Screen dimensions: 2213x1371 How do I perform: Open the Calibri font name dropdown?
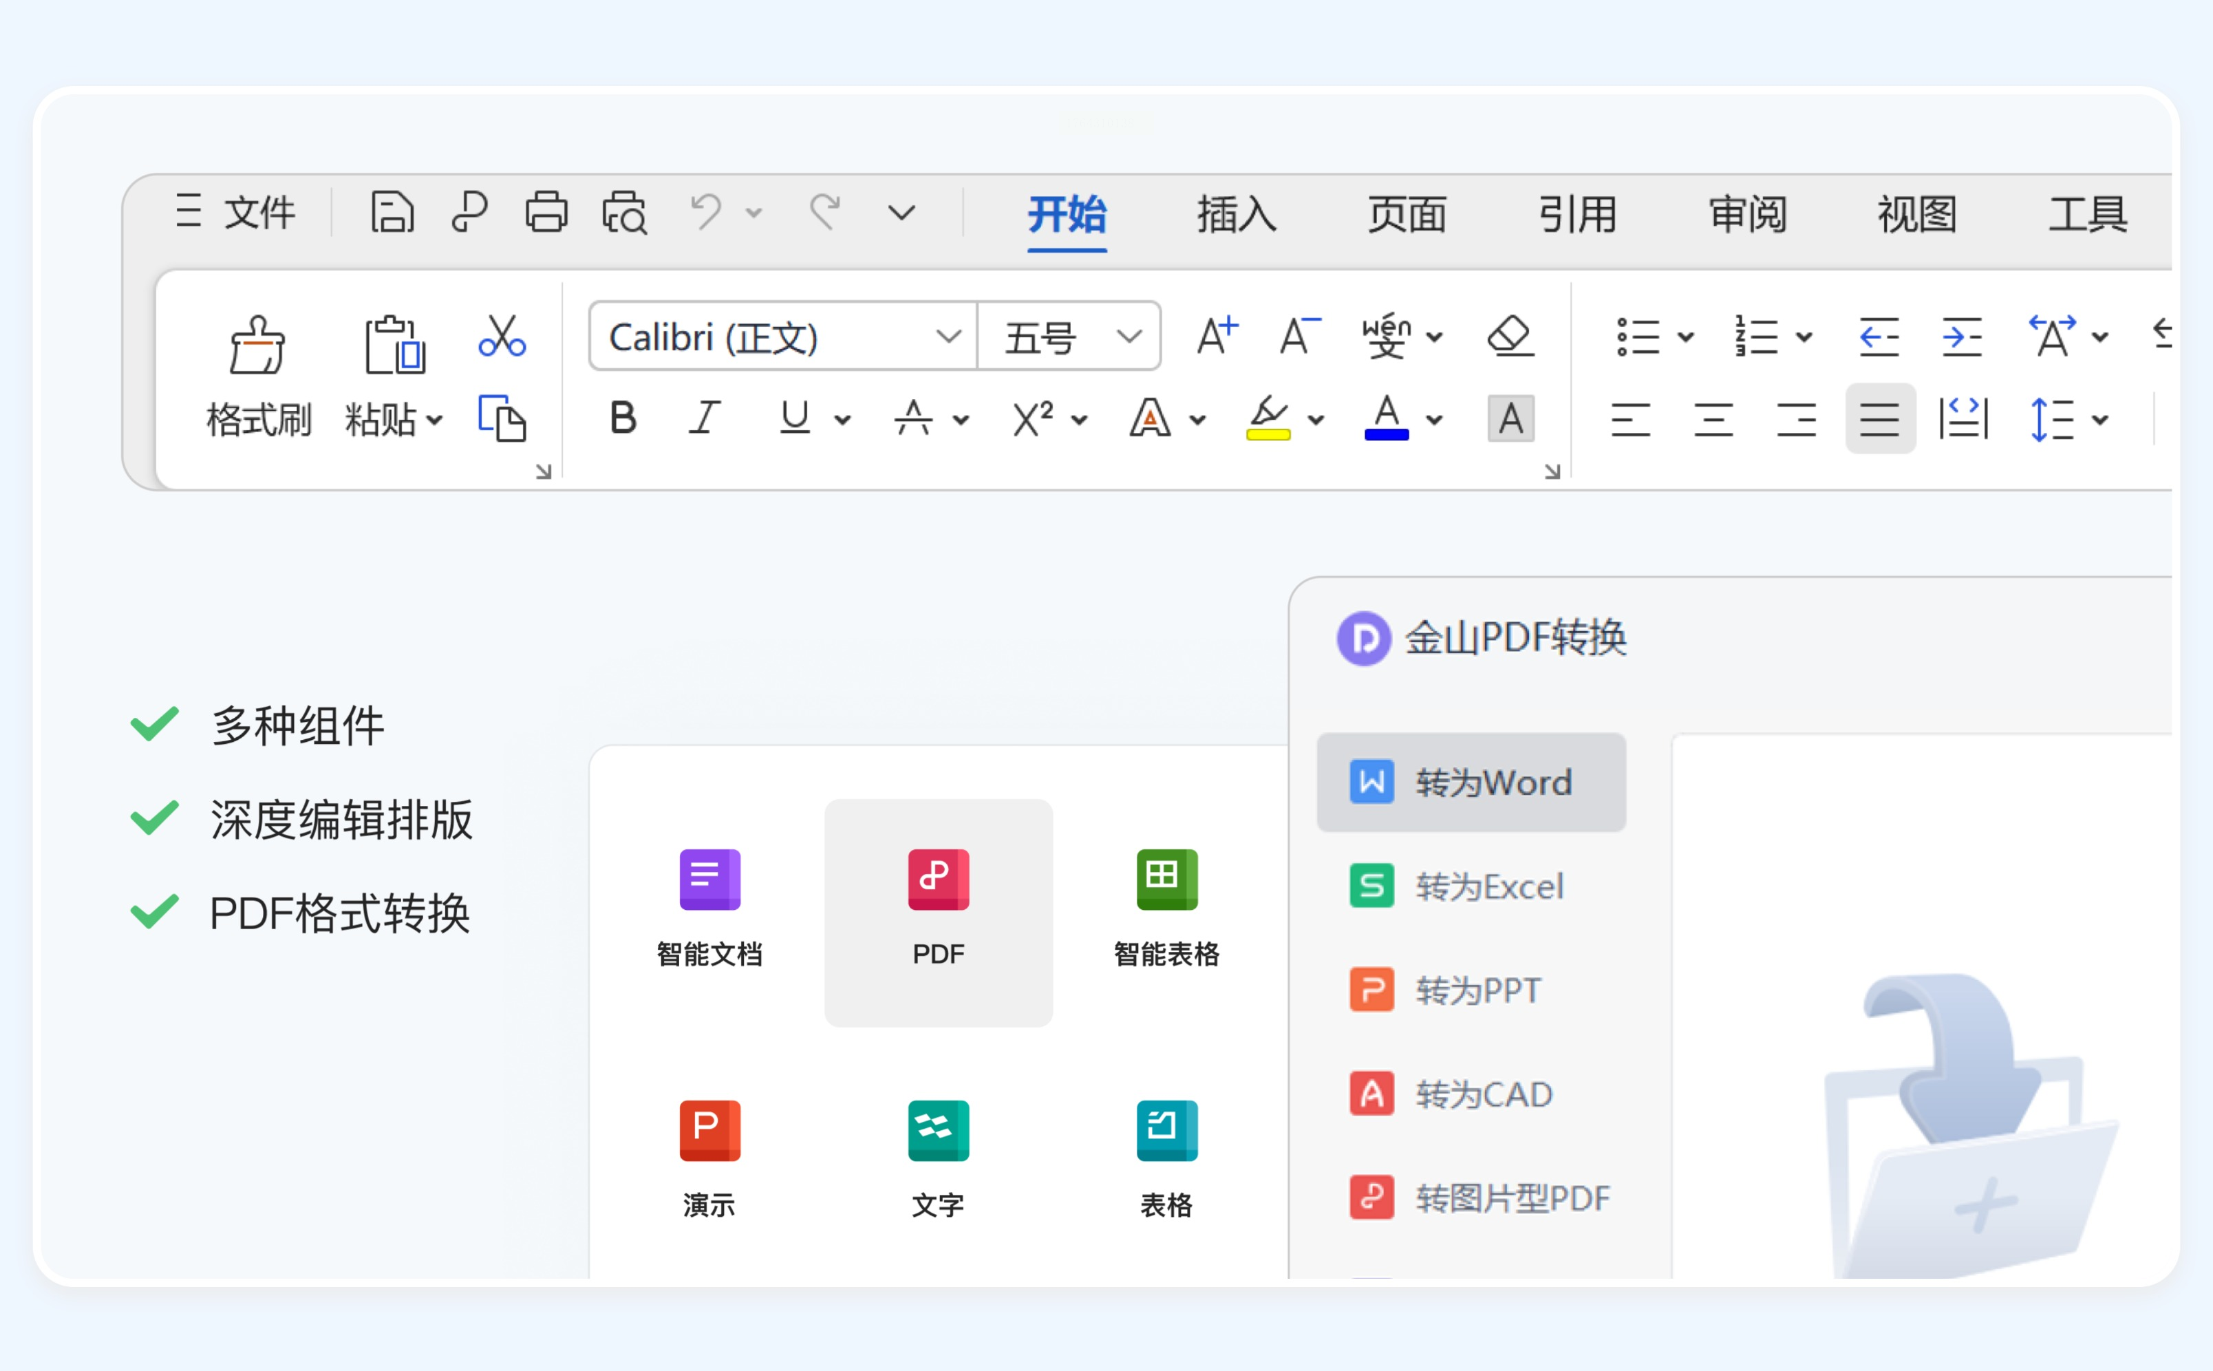coord(948,337)
